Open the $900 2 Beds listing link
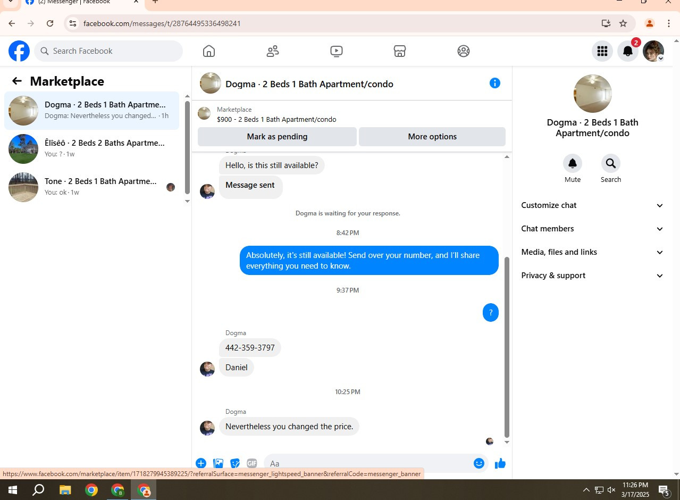 coord(276,120)
